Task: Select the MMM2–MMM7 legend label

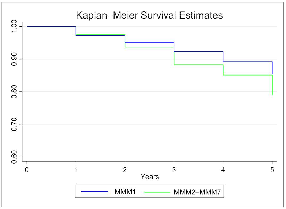Action: [x=197, y=191]
